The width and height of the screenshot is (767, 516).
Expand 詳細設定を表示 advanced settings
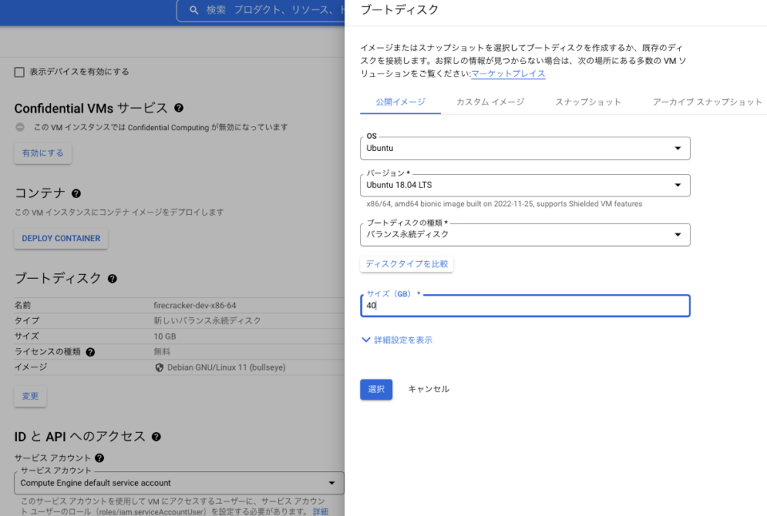point(401,339)
